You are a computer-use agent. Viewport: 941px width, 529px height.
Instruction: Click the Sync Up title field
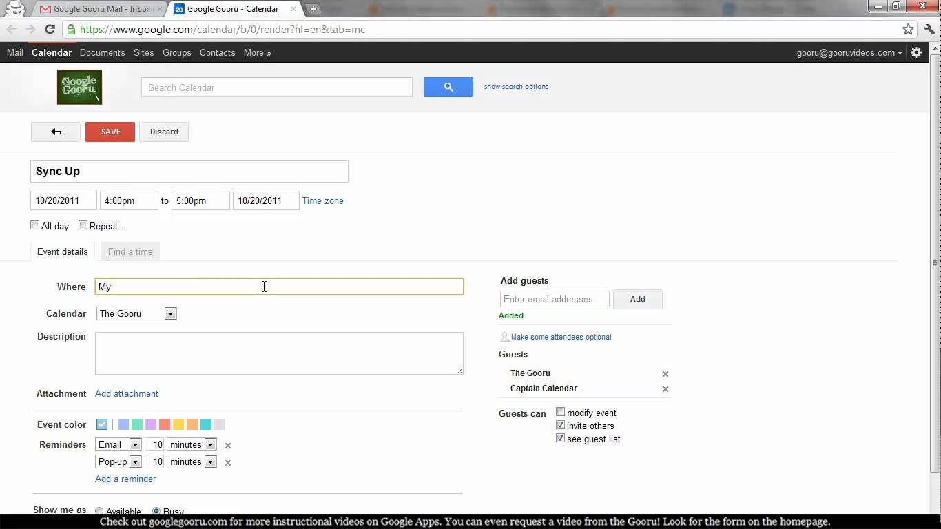[189, 172]
